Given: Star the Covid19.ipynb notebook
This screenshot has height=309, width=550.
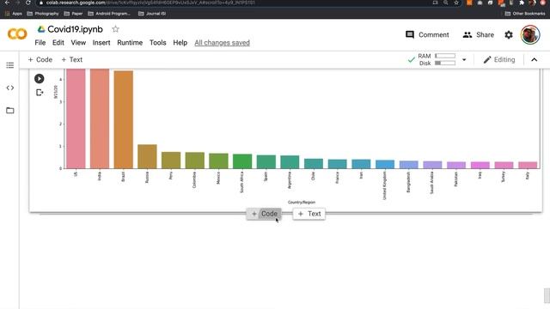Looking at the screenshot, I should coord(115,29).
